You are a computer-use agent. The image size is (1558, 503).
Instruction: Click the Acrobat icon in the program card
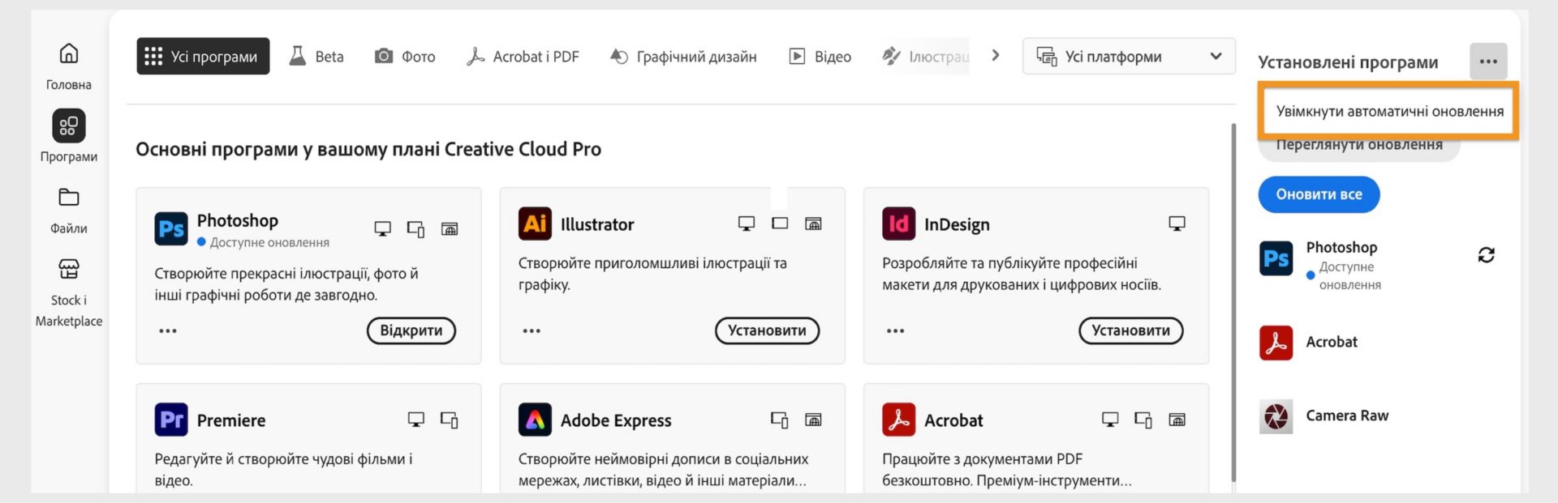(x=898, y=420)
